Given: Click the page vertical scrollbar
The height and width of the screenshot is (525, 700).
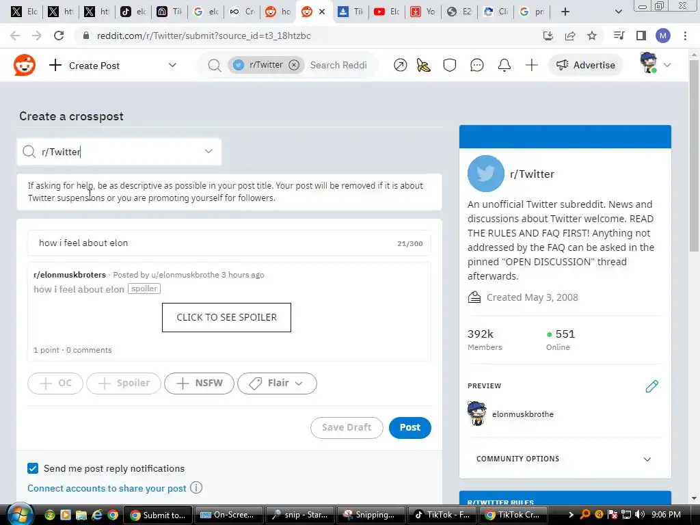Looking at the screenshot, I should click(695, 157).
